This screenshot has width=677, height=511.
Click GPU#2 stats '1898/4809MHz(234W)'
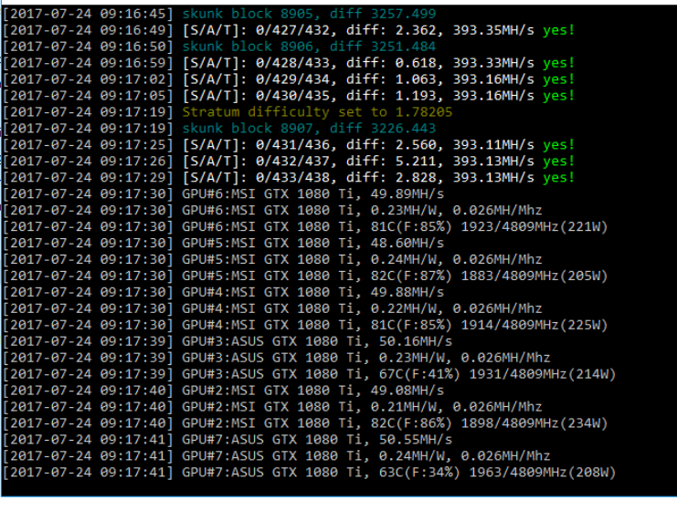(534, 423)
